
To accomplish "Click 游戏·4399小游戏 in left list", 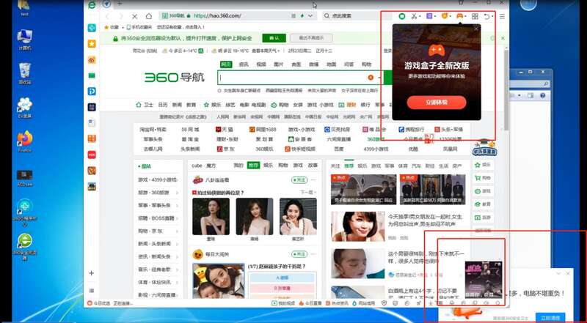I will pos(158,180).
